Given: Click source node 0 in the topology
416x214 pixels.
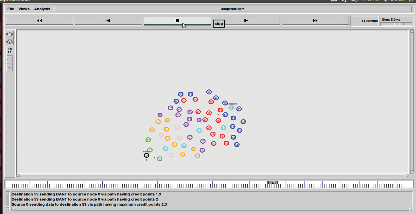Looking at the screenshot, I should pyautogui.click(x=146, y=156).
